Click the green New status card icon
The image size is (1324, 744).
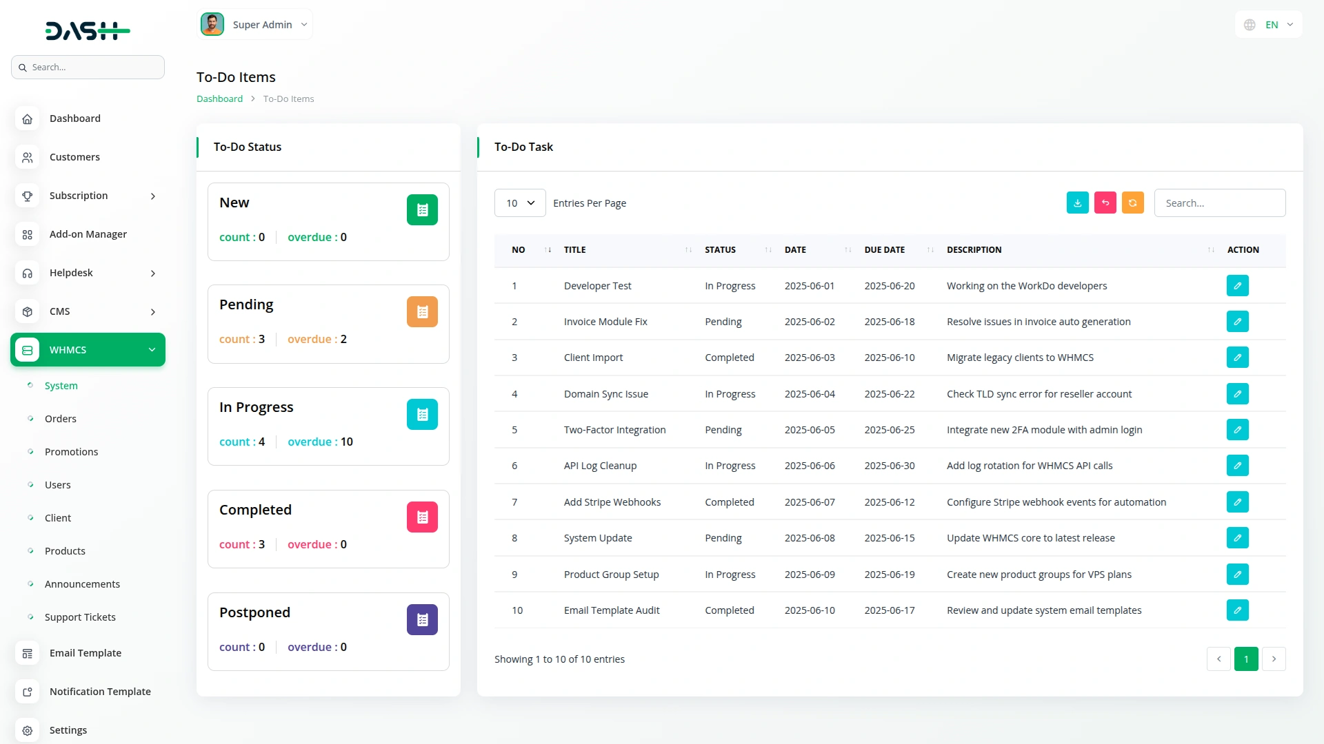[x=422, y=210]
